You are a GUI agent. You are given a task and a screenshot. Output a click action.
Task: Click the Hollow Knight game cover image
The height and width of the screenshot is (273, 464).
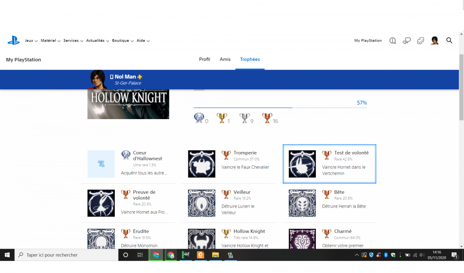click(x=128, y=104)
